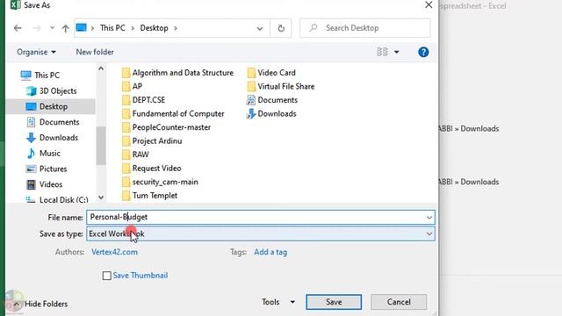Click sidebar scroll up arrow
Screen dimensions: 562x316
click(x=101, y=68)
